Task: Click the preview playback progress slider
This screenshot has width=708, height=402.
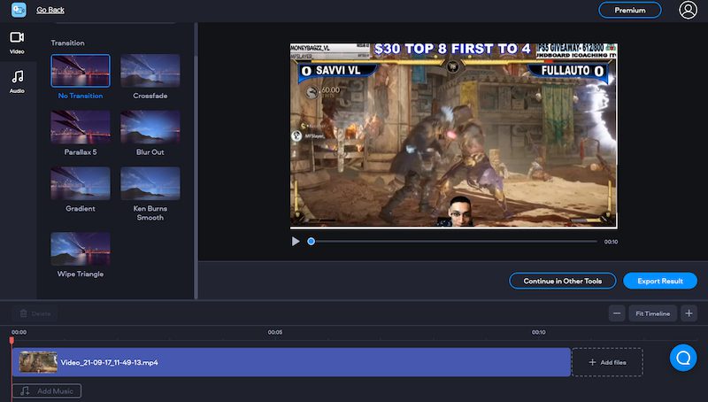Action: pyautogui.click(x=454, y=242)
